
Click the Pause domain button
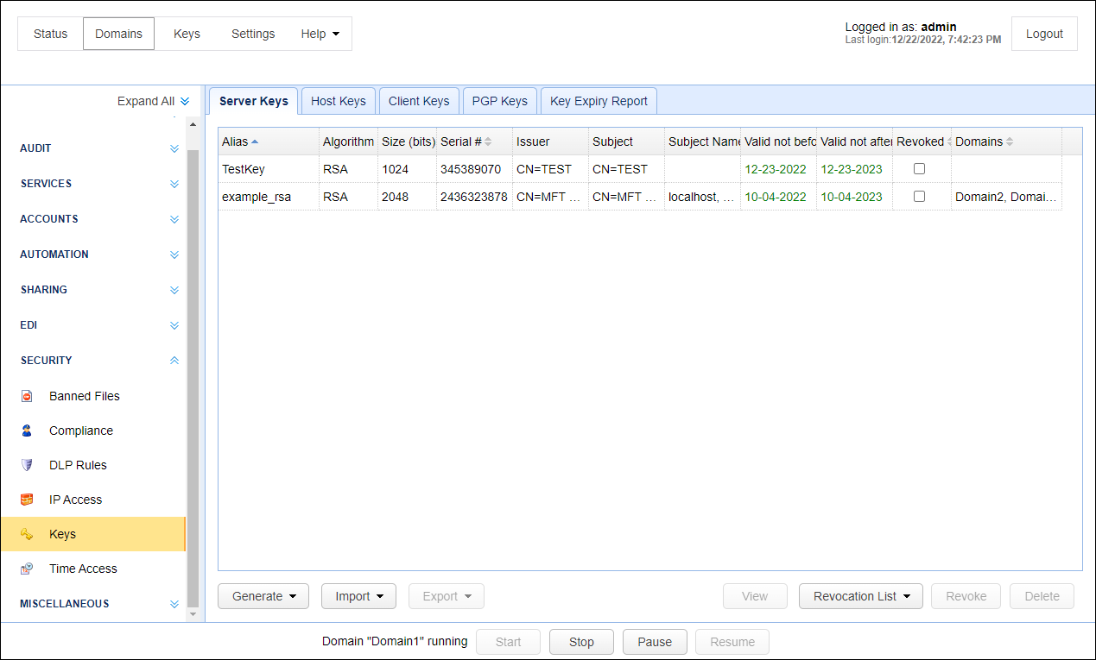click(655, 642)
